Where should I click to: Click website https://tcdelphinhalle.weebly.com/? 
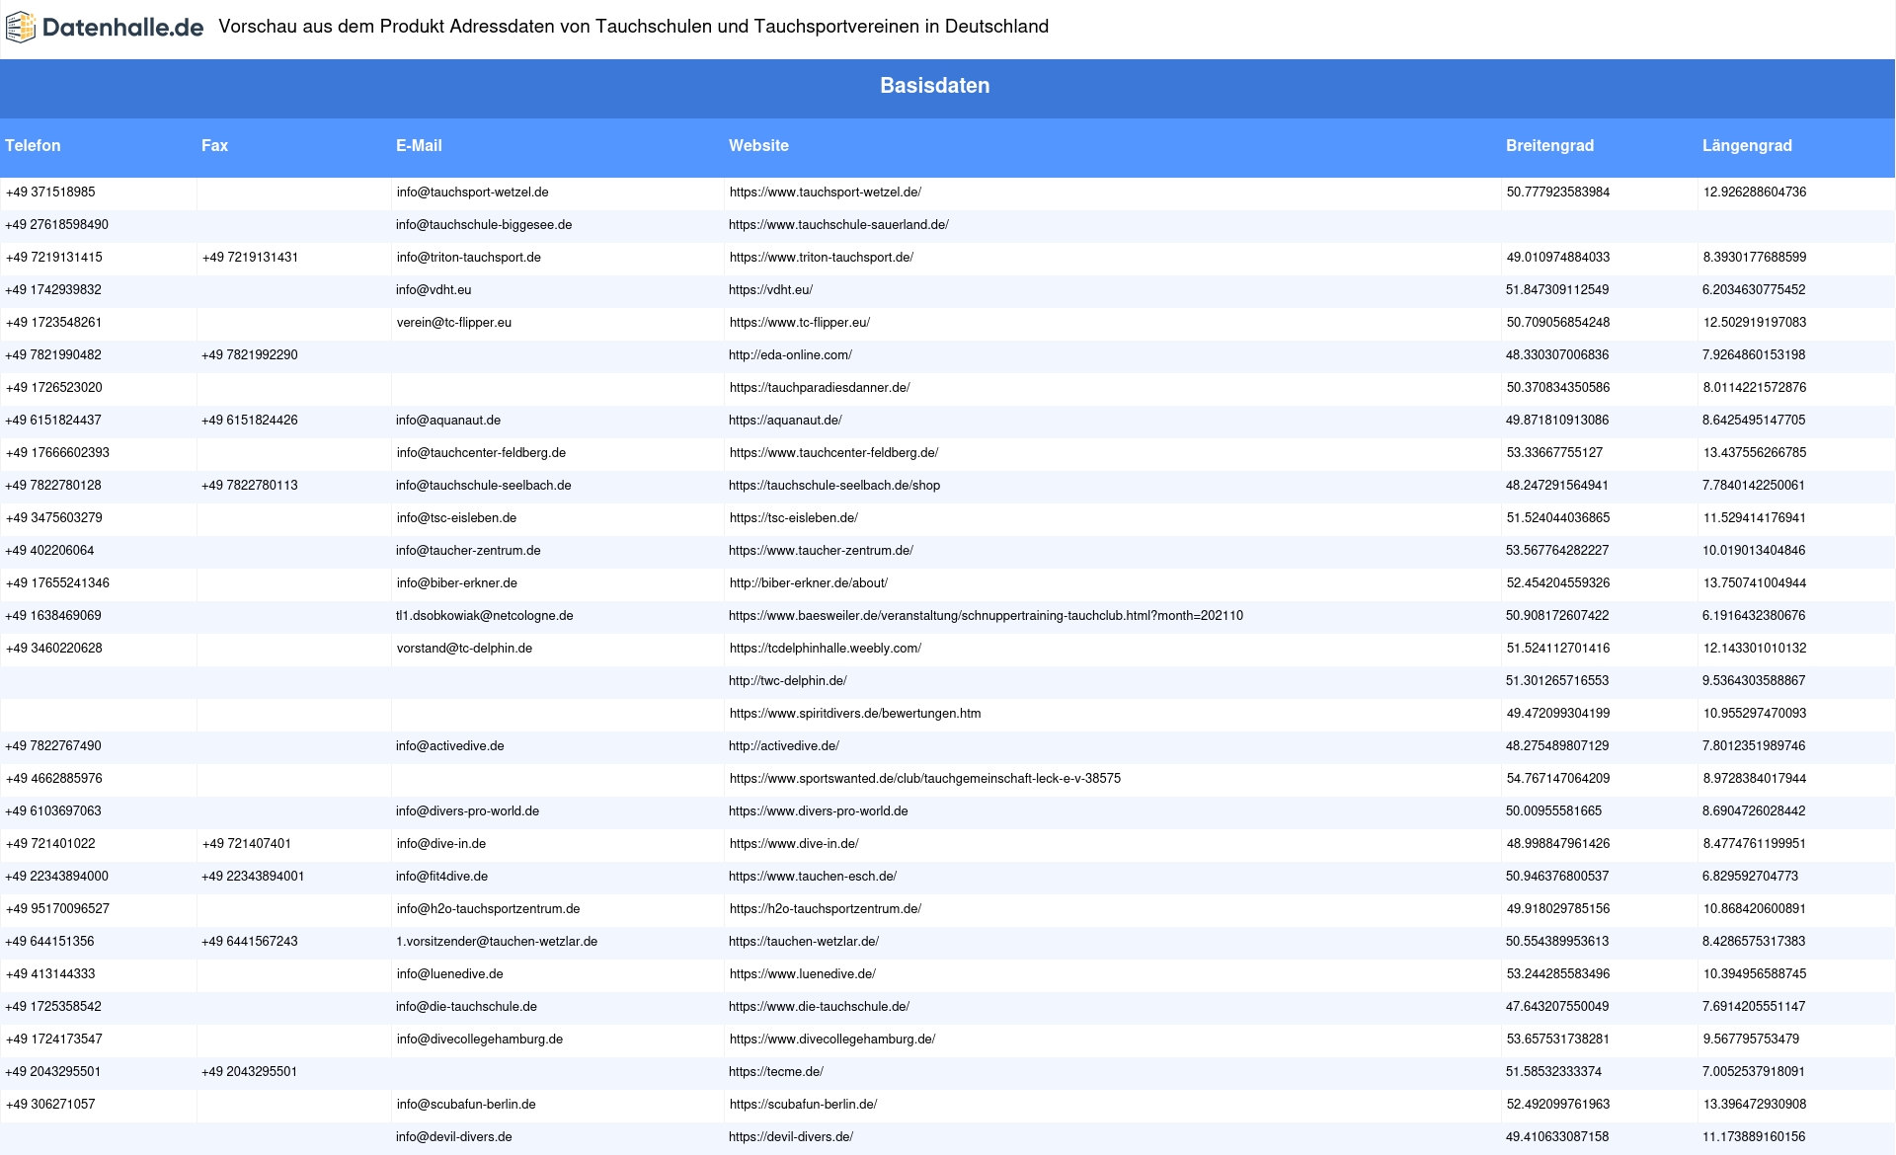[826, 649]
